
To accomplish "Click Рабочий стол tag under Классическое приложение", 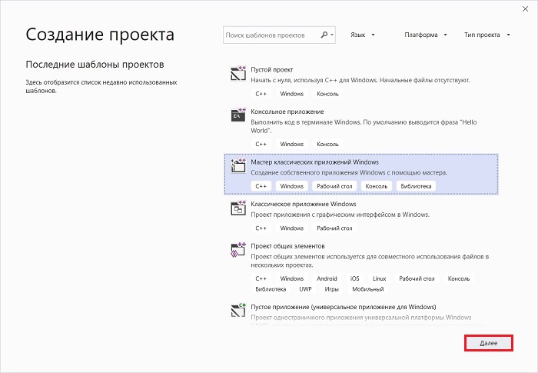I will [x=334, y=228].
